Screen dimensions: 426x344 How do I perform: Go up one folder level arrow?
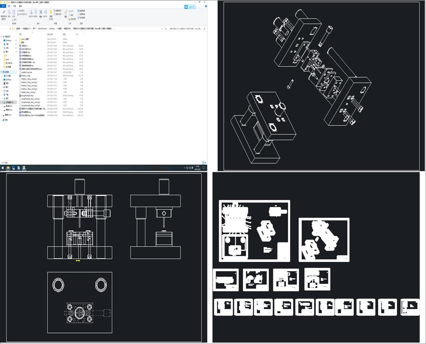click(10, 28)
